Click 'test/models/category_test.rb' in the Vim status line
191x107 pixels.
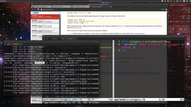pos(62,100)
